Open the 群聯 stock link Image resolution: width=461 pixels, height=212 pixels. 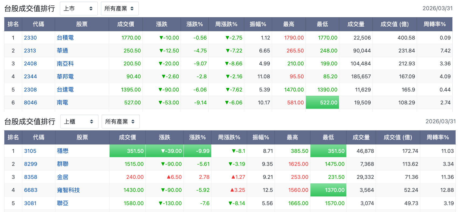63,164
